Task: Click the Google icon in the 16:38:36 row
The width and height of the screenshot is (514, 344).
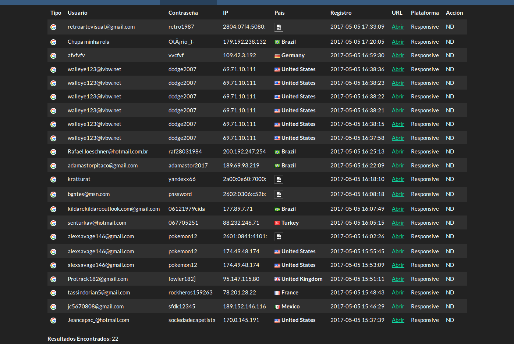Action: [53, 70]
